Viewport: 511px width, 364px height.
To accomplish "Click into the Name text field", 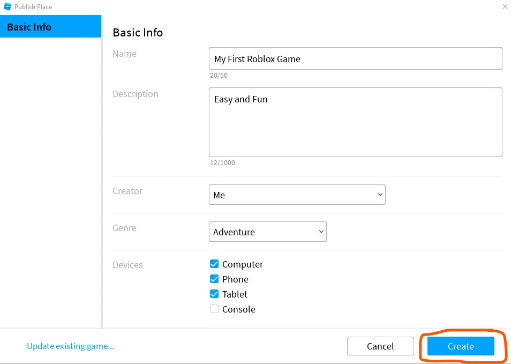I will point(355,59).
